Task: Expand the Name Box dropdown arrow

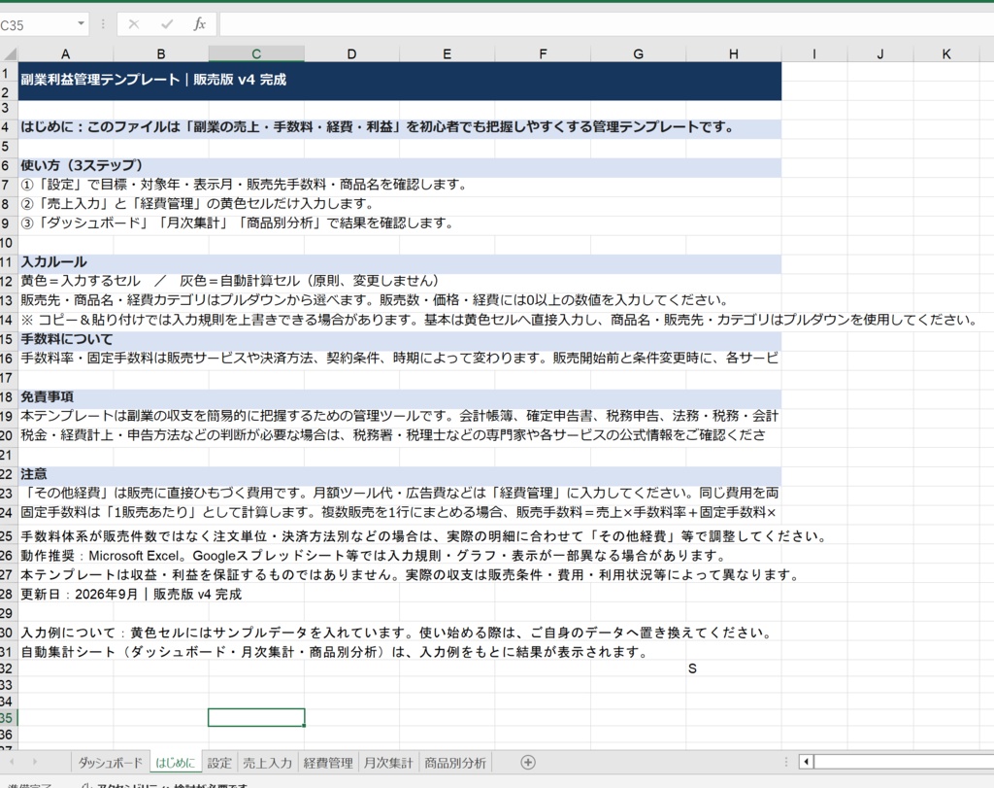Action: [82, 24]
